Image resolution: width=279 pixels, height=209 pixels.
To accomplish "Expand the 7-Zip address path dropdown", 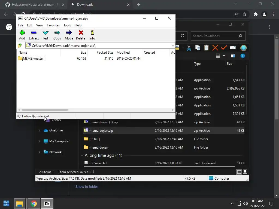I will (x=173, y=46).
